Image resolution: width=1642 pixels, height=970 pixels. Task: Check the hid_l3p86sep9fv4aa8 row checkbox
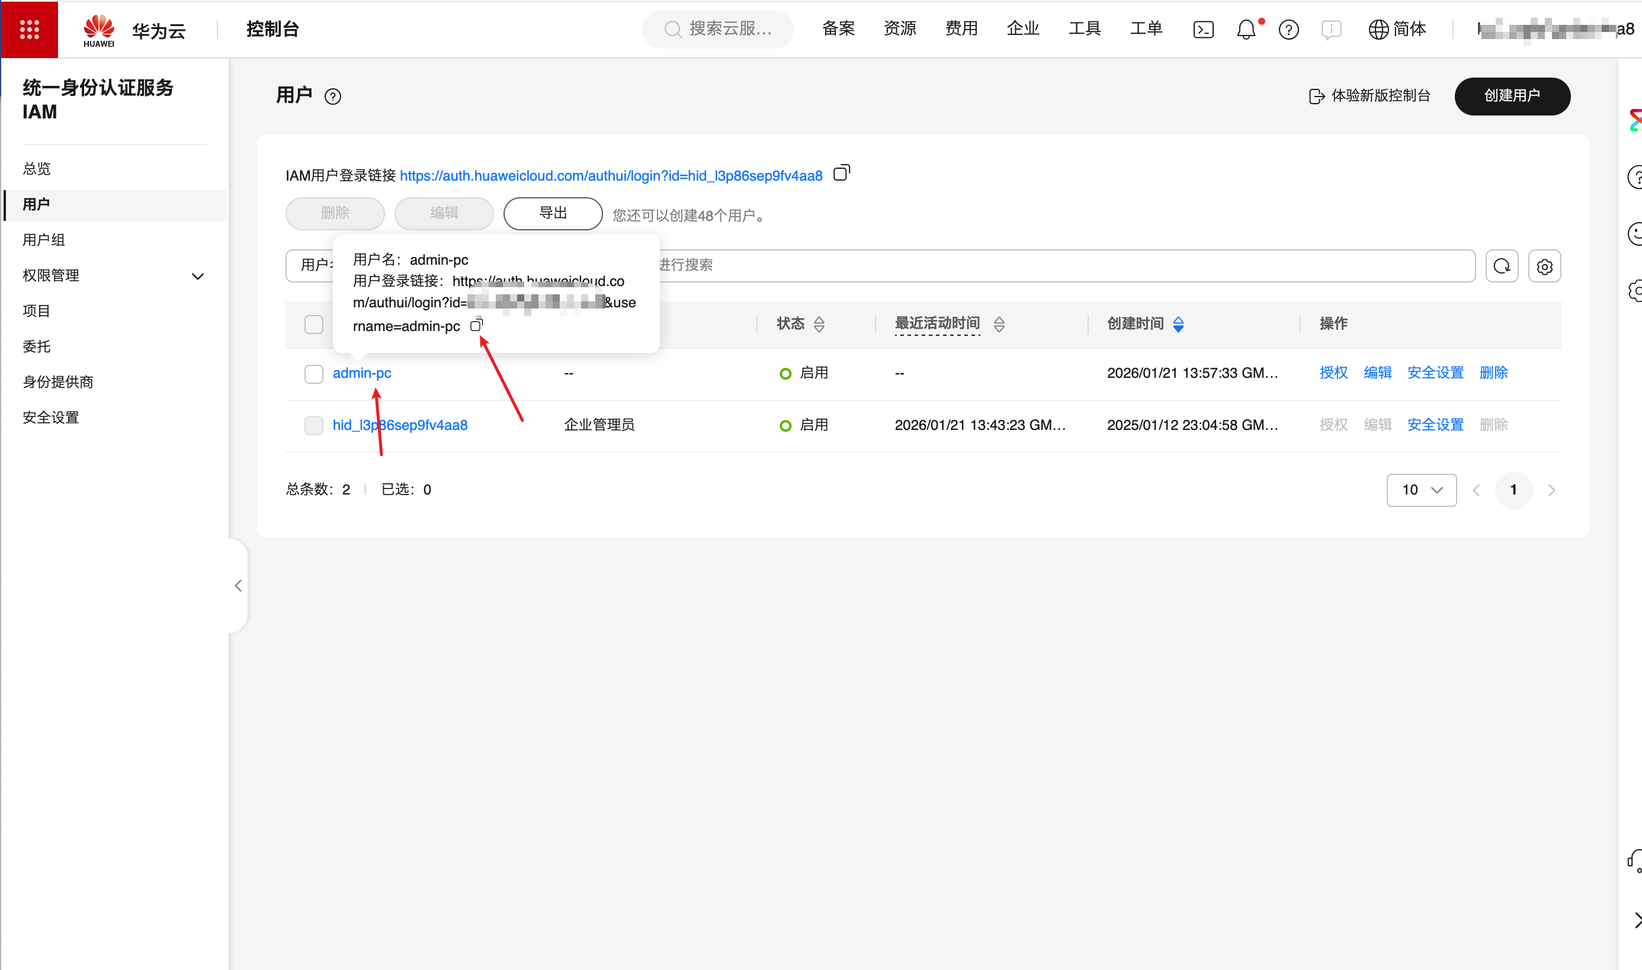click(314, 426)
